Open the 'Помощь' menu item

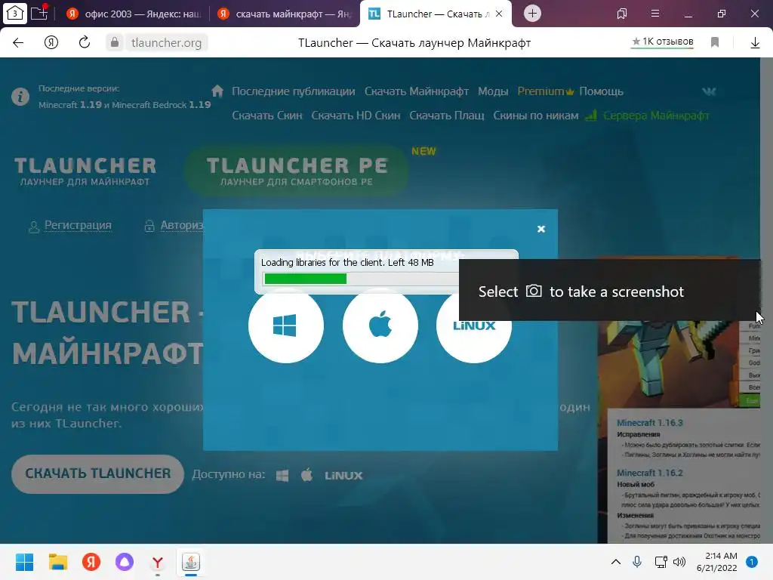(x=601, y=91)
